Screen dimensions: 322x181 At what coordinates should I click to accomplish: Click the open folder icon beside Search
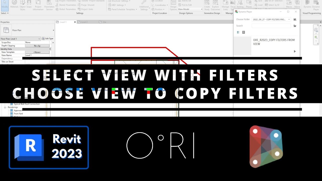(295, 26)
